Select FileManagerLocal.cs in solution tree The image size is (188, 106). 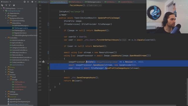tap(21, 28)
